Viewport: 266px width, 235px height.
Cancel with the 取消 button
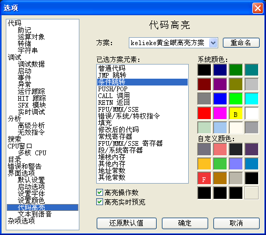coord(237,223)
